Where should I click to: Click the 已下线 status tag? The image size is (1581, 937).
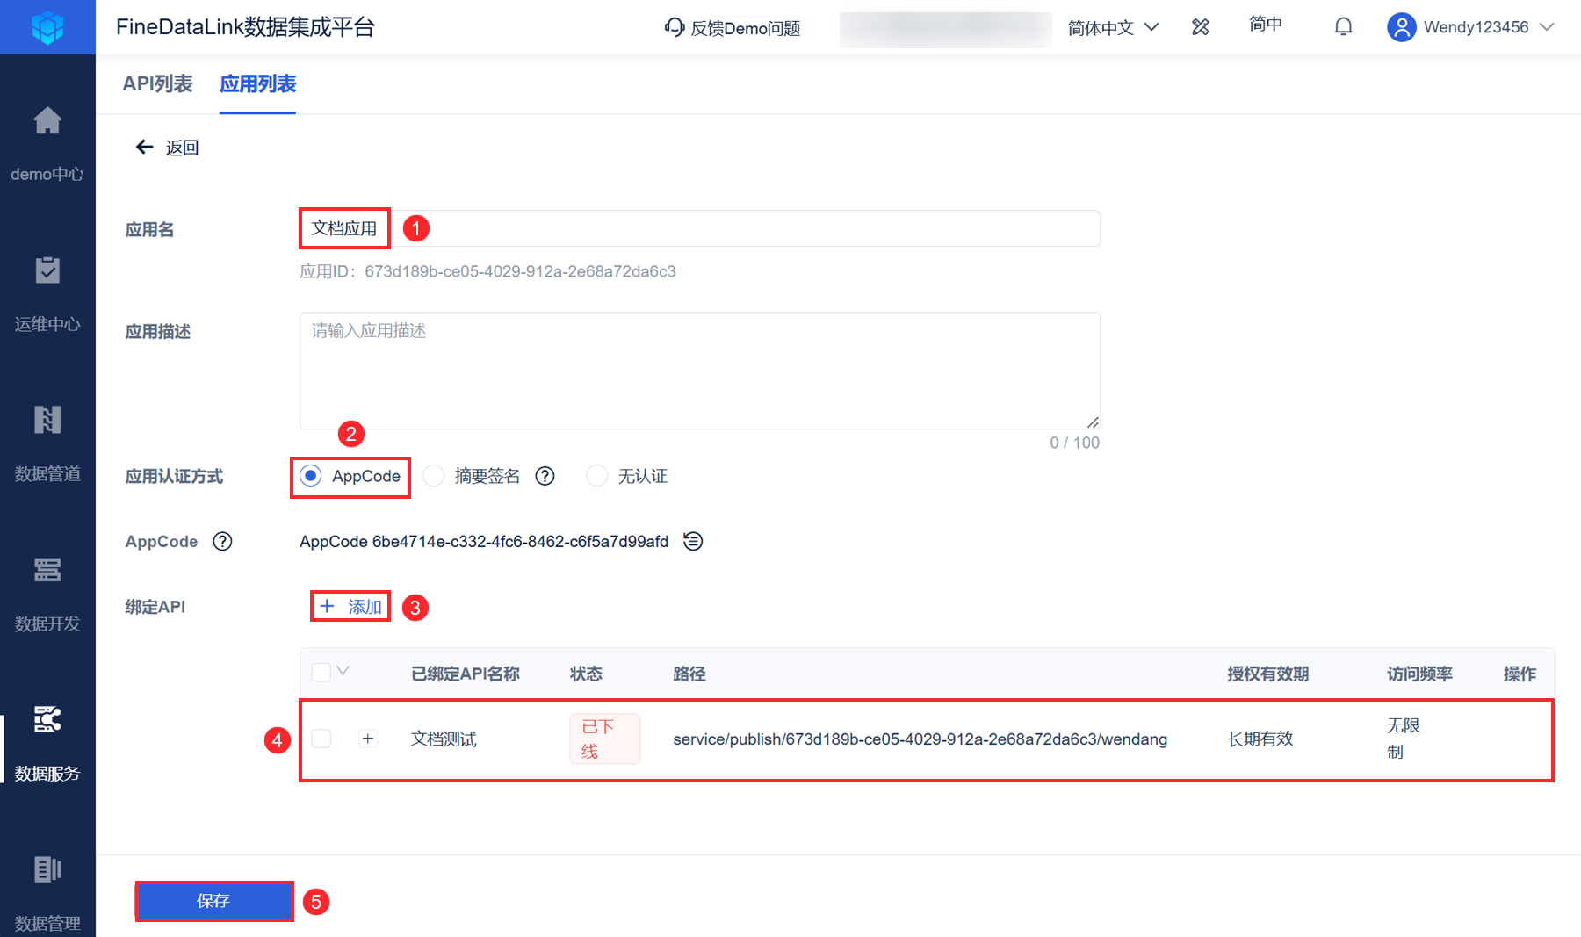pos(604,739)
